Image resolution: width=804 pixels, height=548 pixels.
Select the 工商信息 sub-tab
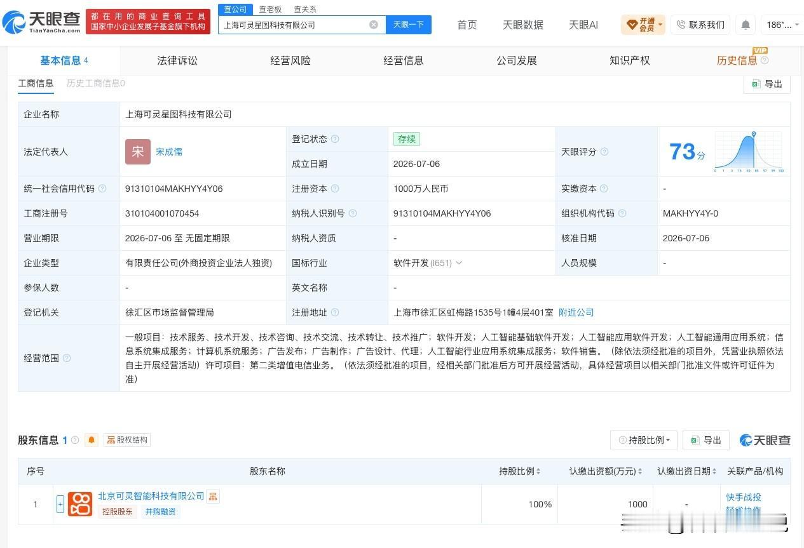pyautogui.click(x=36, y=83)
